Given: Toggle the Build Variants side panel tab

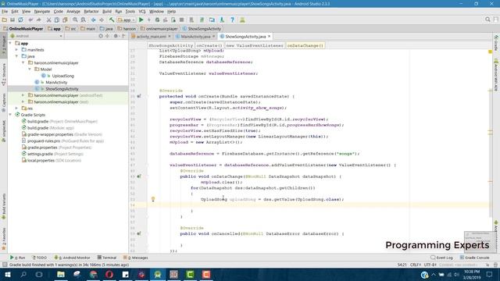Looking at the screenshot, I should tap(4, 206).
